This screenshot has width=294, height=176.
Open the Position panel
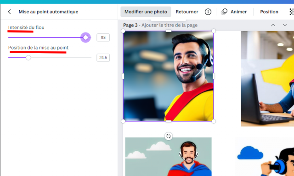click(269, 12)
